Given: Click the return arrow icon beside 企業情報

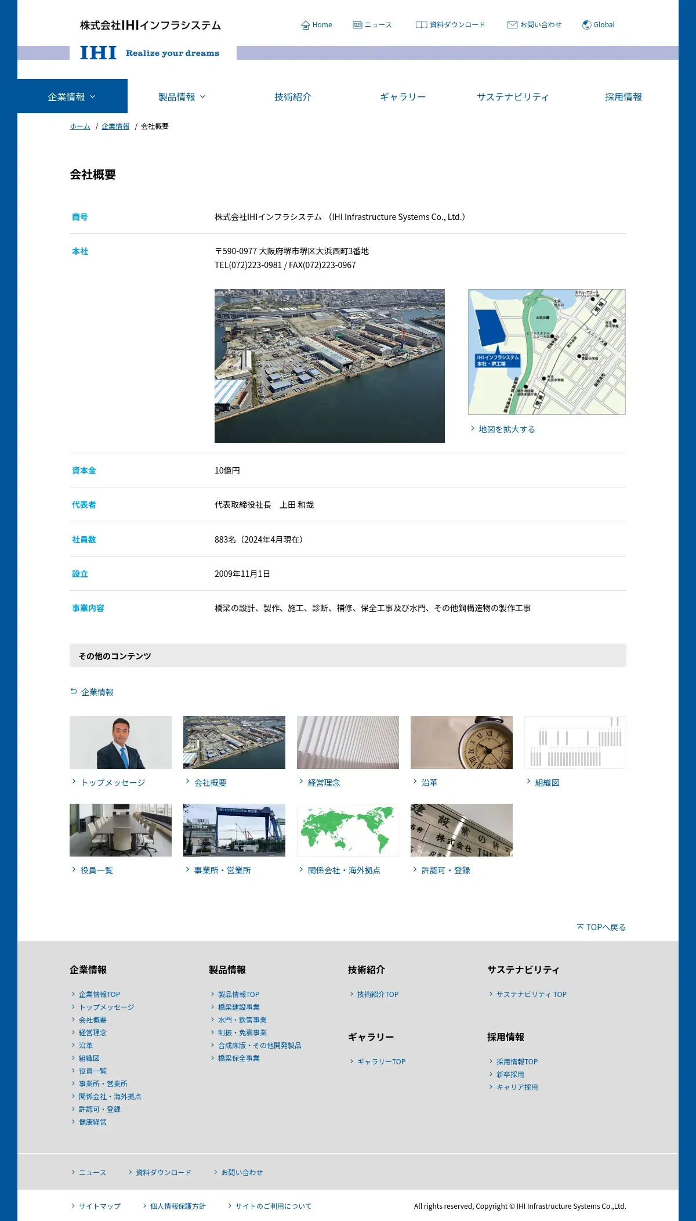Looking at the screenshot, I should [74, 691].
